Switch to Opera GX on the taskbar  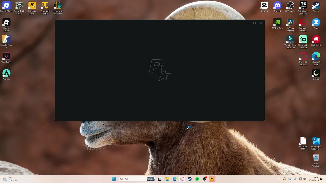[182, 179]
